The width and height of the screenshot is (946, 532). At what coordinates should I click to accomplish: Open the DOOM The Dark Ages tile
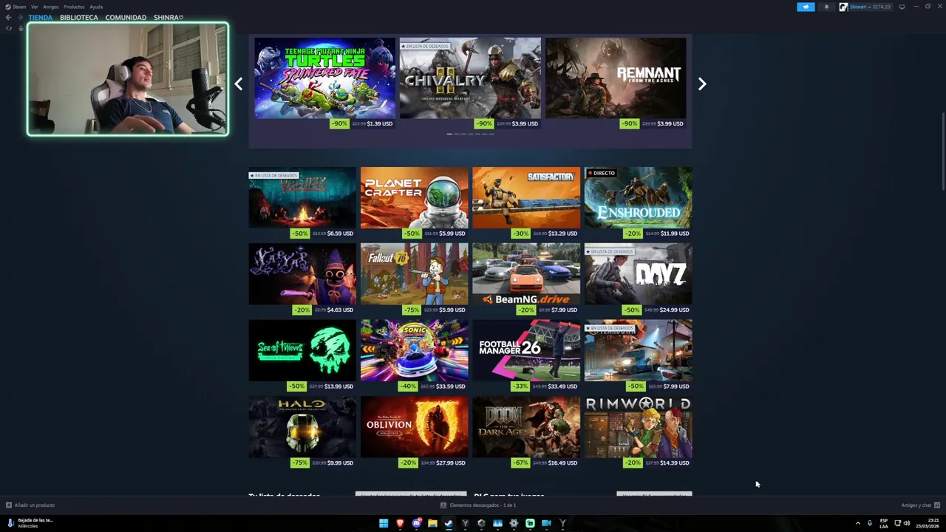point(526,427)
